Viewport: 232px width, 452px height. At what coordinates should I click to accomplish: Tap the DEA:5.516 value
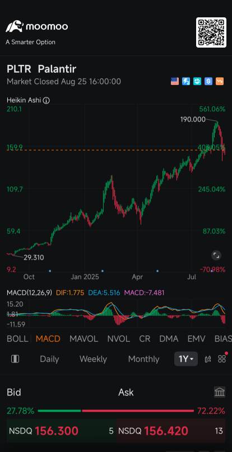point(104,293)
